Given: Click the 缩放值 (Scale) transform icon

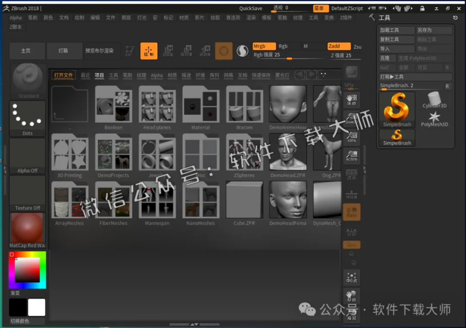Looking at the screenshot, I should [188, 50].
